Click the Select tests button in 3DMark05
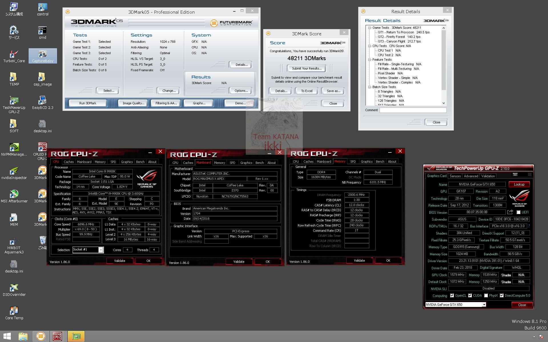548x342 pixels. [x=108, y=91]
